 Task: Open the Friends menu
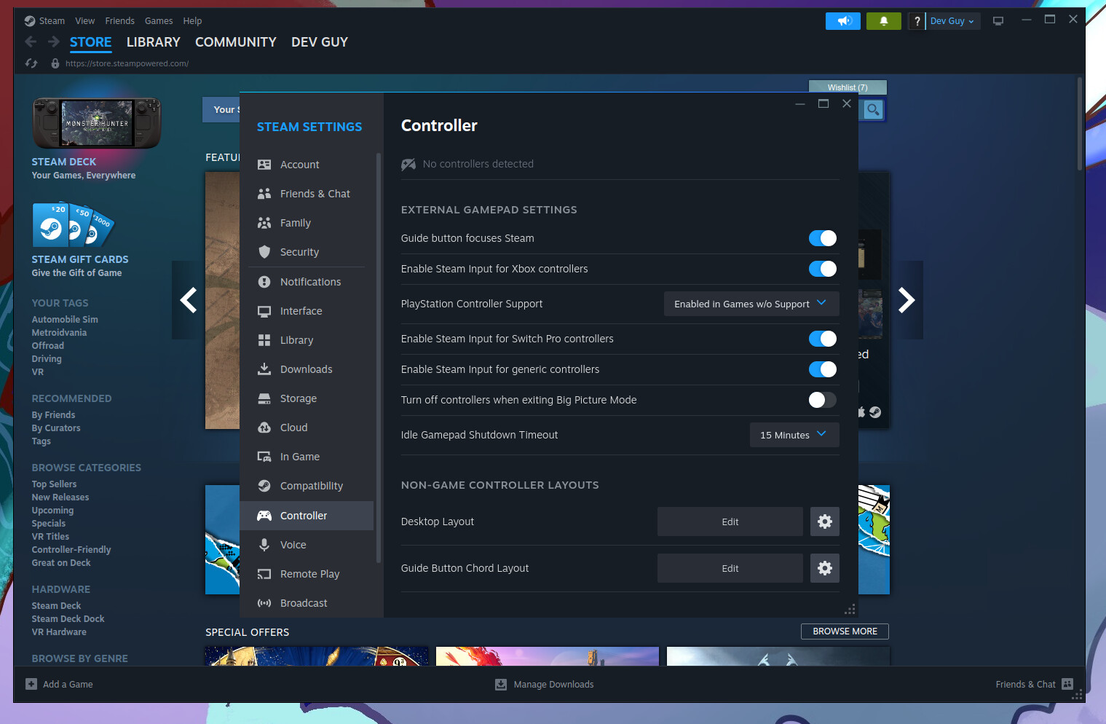[x=119, y=21]
